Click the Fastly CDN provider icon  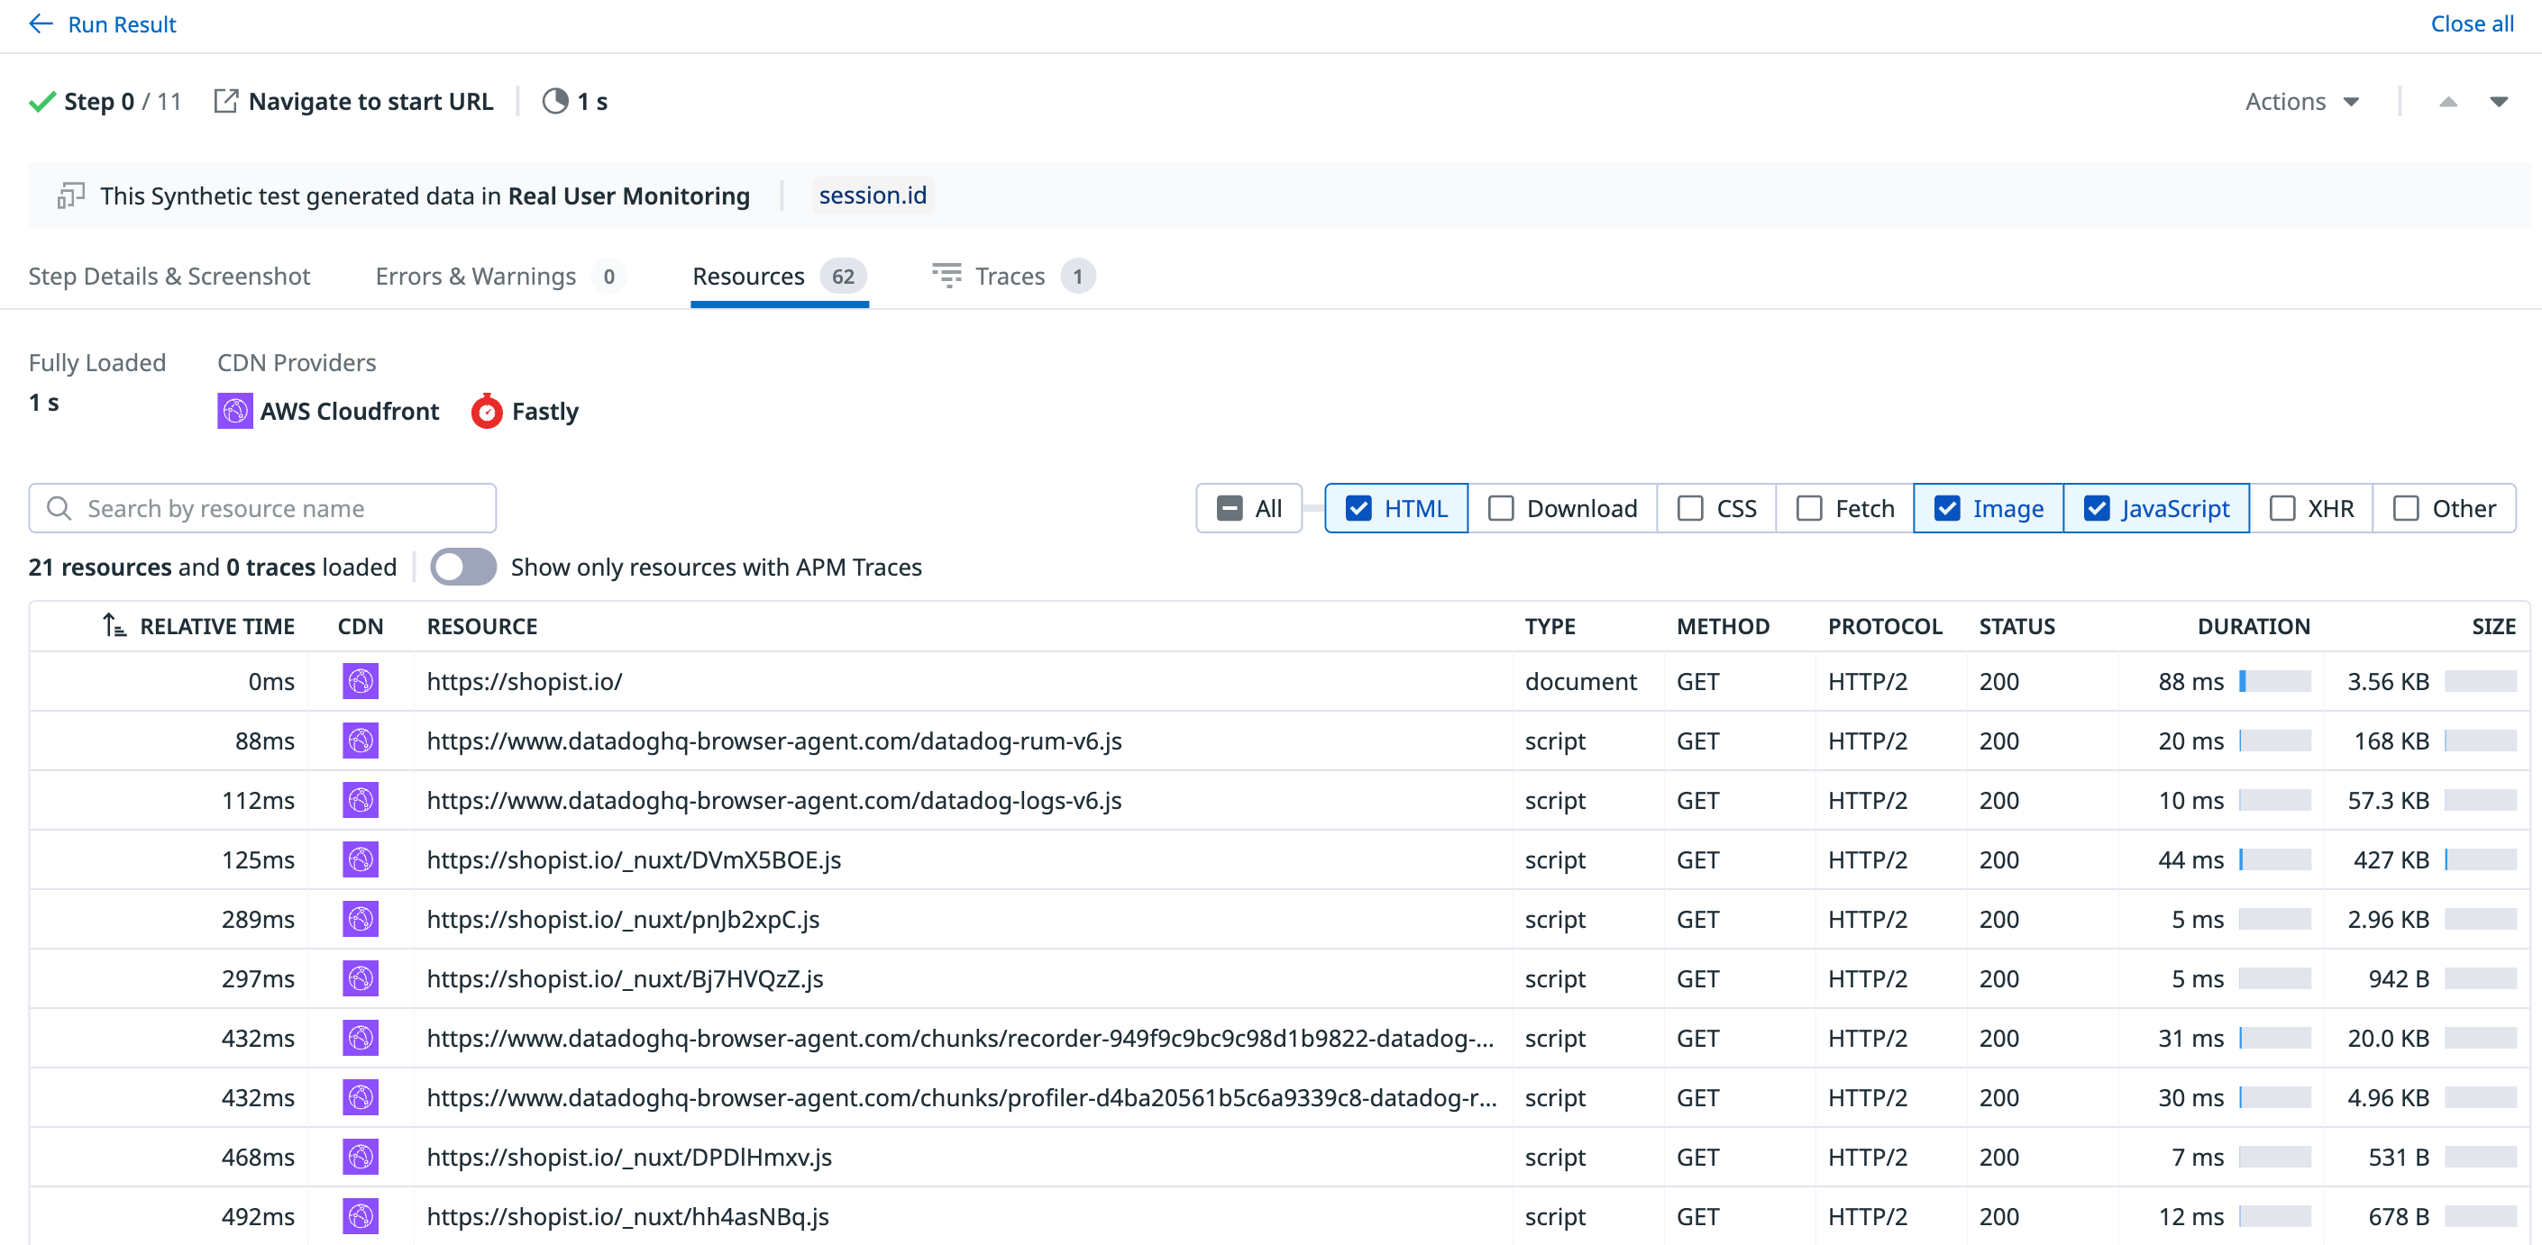487,412
